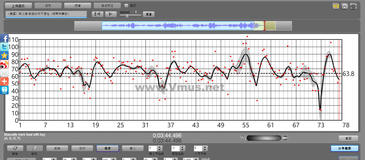
Task: Select the move (移动) tool
Action: [x=34, y=148]
